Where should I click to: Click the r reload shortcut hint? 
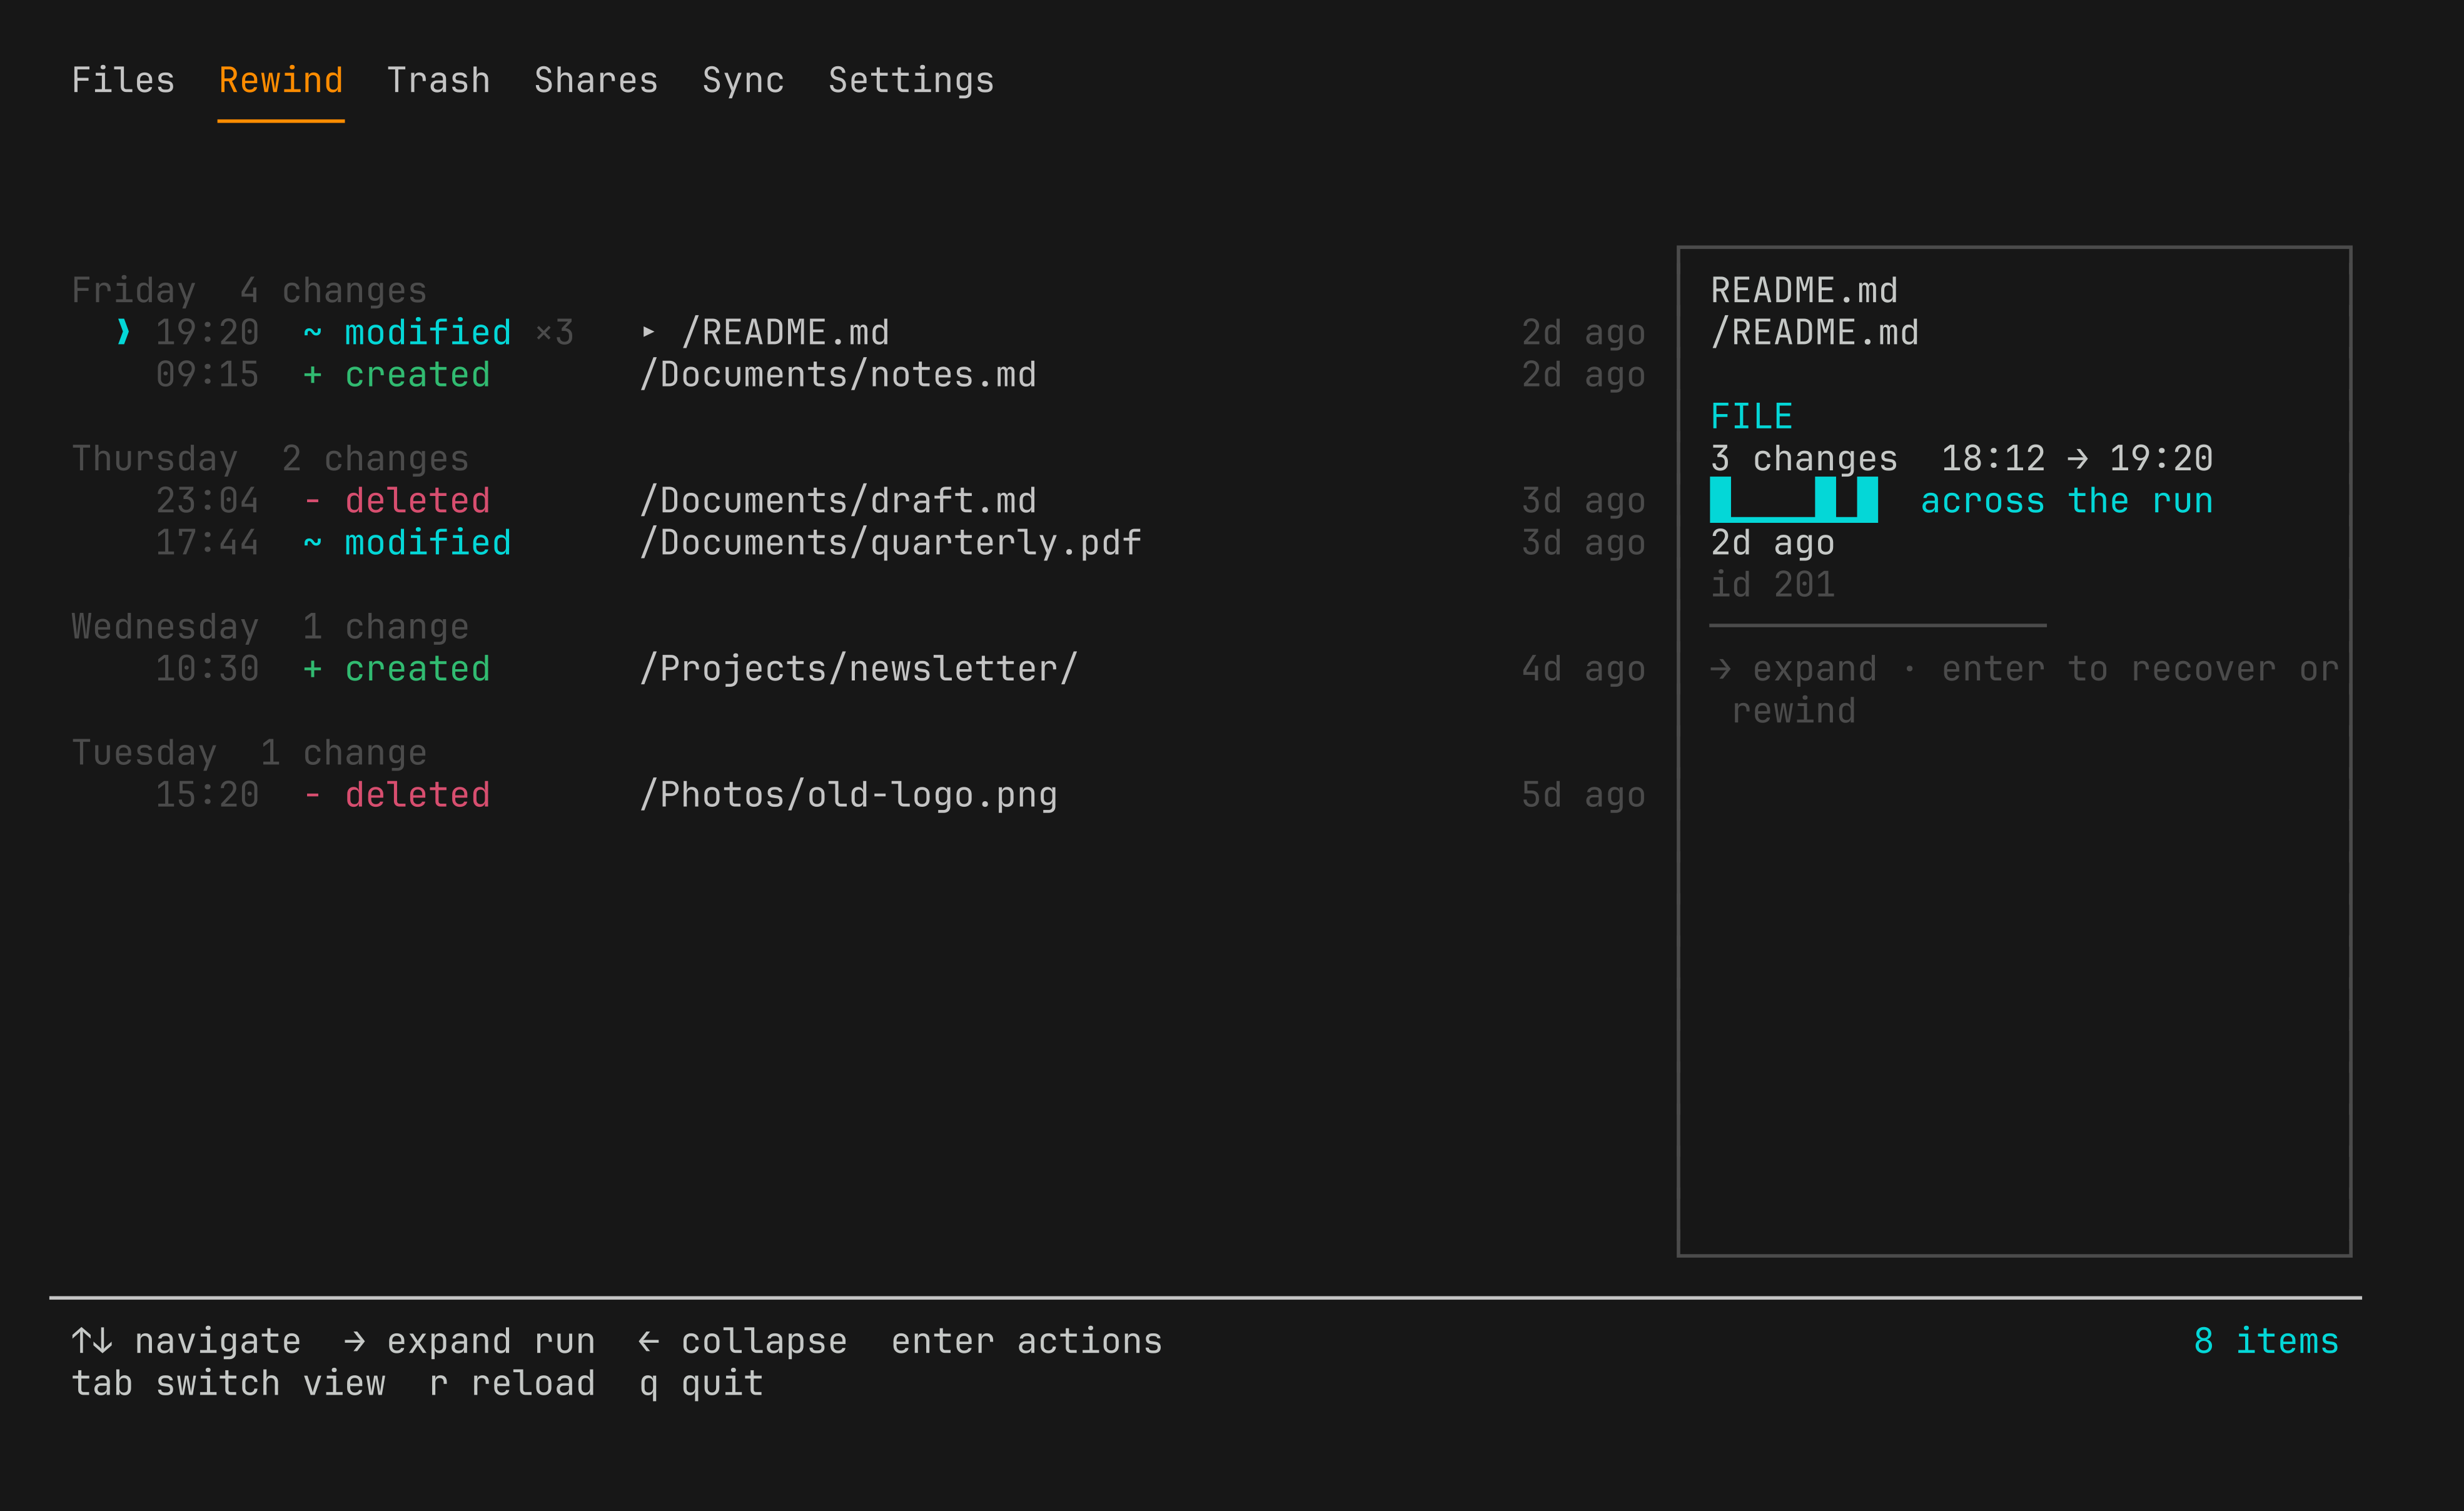[x=512, y=1382]
